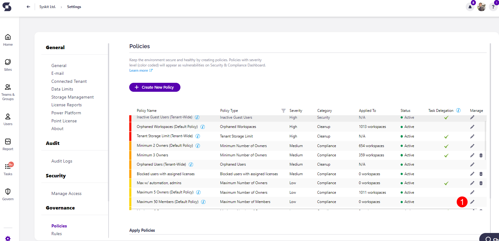499x241 pixels.
Task: Filter by Policy Type funnel icon
Action: 283,111
